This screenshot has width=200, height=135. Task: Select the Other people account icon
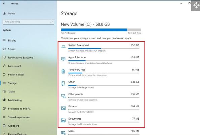pos(63,96)
